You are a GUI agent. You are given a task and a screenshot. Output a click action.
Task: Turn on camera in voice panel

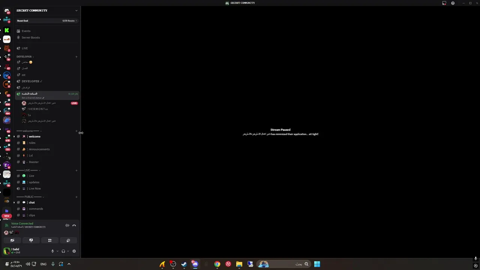pyautogui.click(x=12, y=240)
